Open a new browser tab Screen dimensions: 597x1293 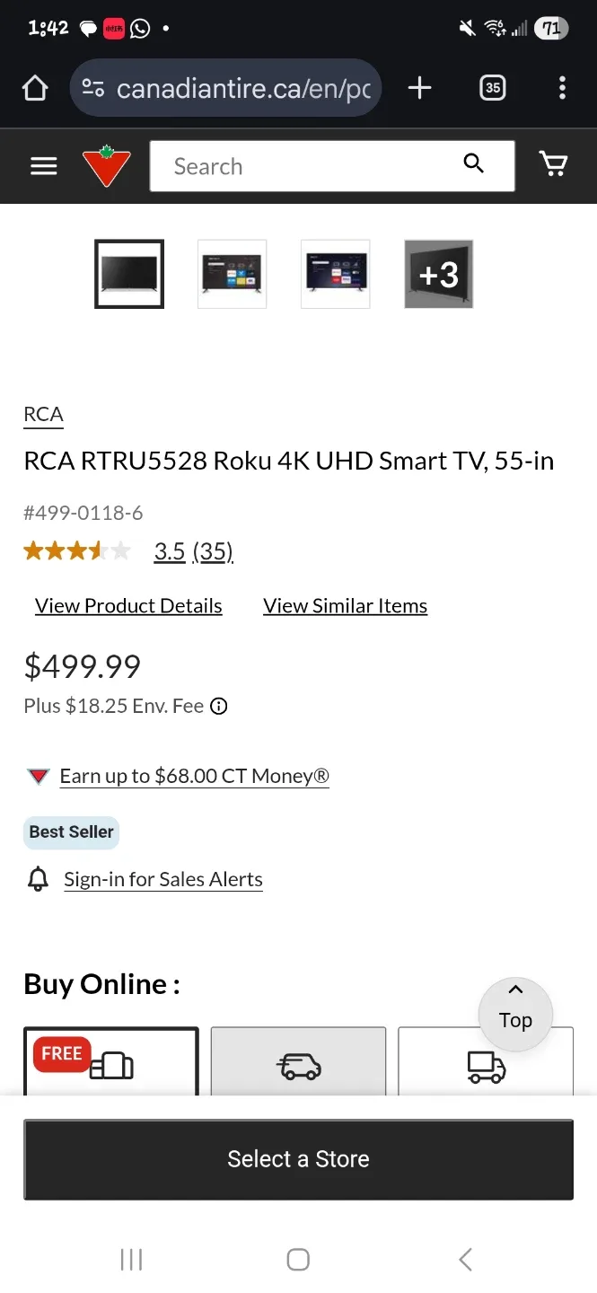tap(418, 87)
